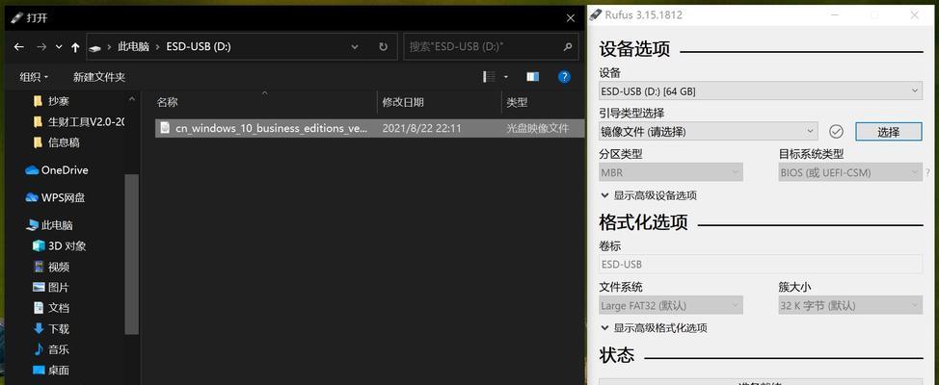Screen dimensions: 939x385
Task: Refresh the ESD-USB folder view
Action: tap(384, 47)
